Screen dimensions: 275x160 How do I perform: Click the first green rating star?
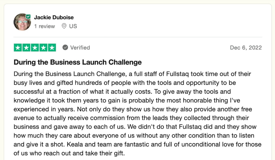18,47
